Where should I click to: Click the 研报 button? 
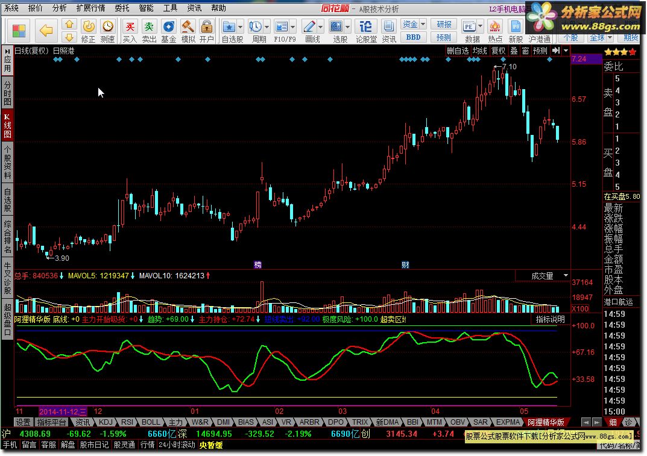point(444,24)
